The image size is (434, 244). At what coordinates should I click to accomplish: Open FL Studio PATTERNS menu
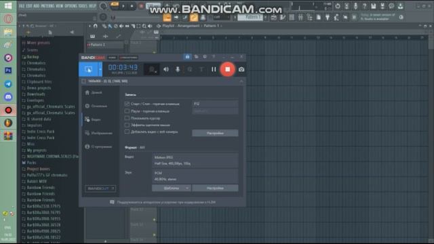click(x=48, y=6)
